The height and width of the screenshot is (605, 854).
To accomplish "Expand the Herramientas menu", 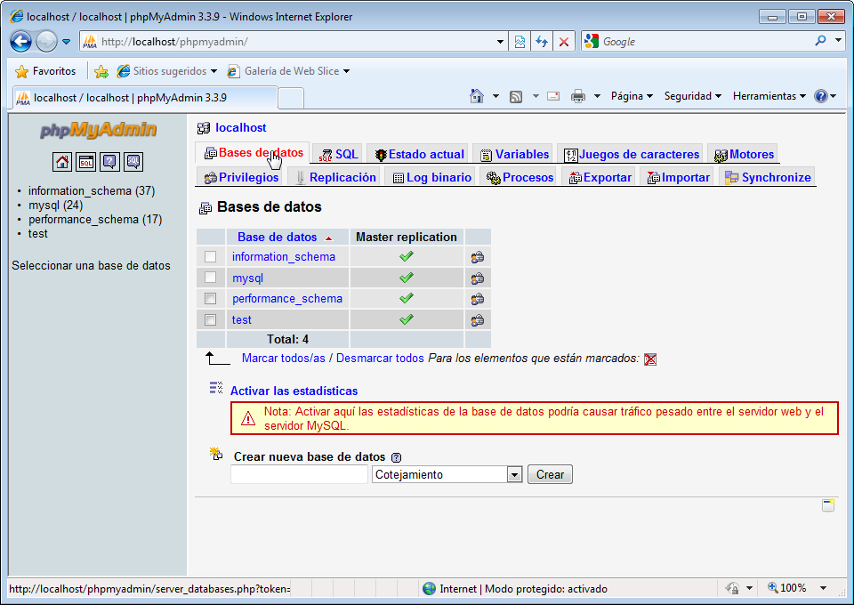I will click(769, 96).
